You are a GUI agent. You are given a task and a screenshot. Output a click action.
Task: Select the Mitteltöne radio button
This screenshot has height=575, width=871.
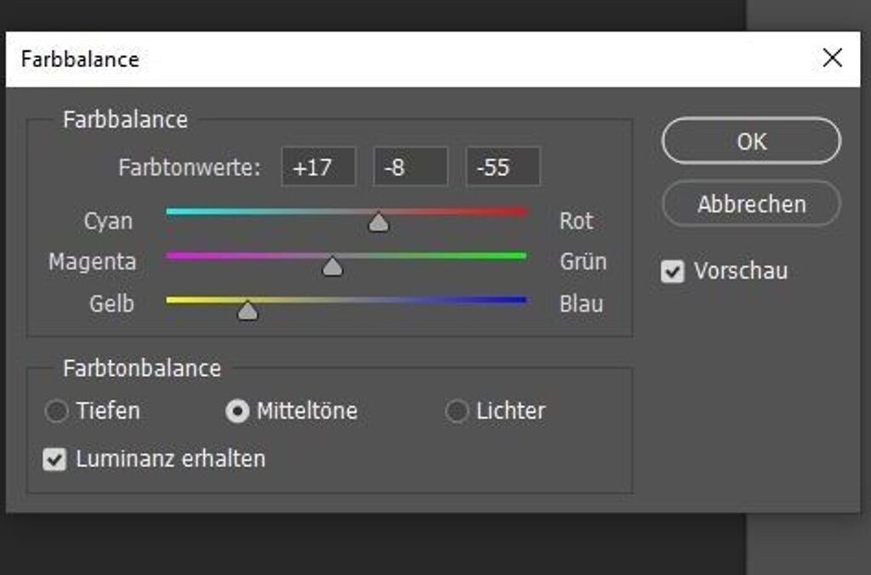pyautogui.click(x=236, y=412)
